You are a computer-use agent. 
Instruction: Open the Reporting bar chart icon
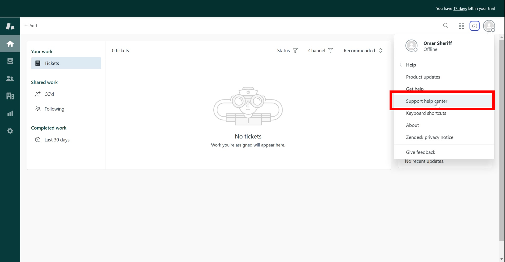[x=10, y=113]
